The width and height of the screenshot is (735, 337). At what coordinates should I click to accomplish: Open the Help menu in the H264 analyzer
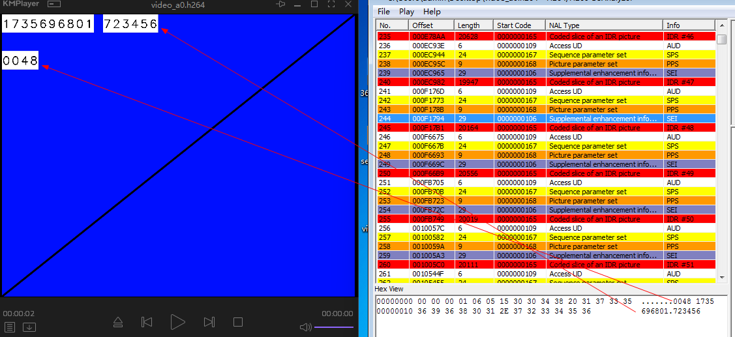(432, 11)
